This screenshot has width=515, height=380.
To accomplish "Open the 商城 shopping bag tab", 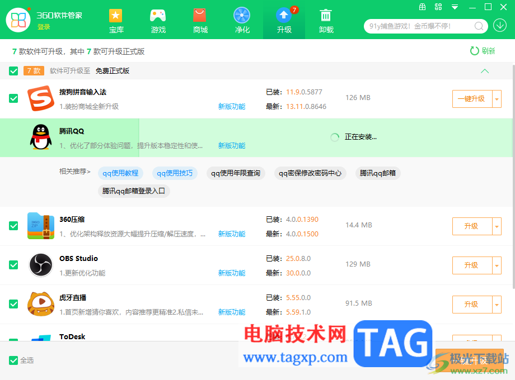I will [200, 21].
